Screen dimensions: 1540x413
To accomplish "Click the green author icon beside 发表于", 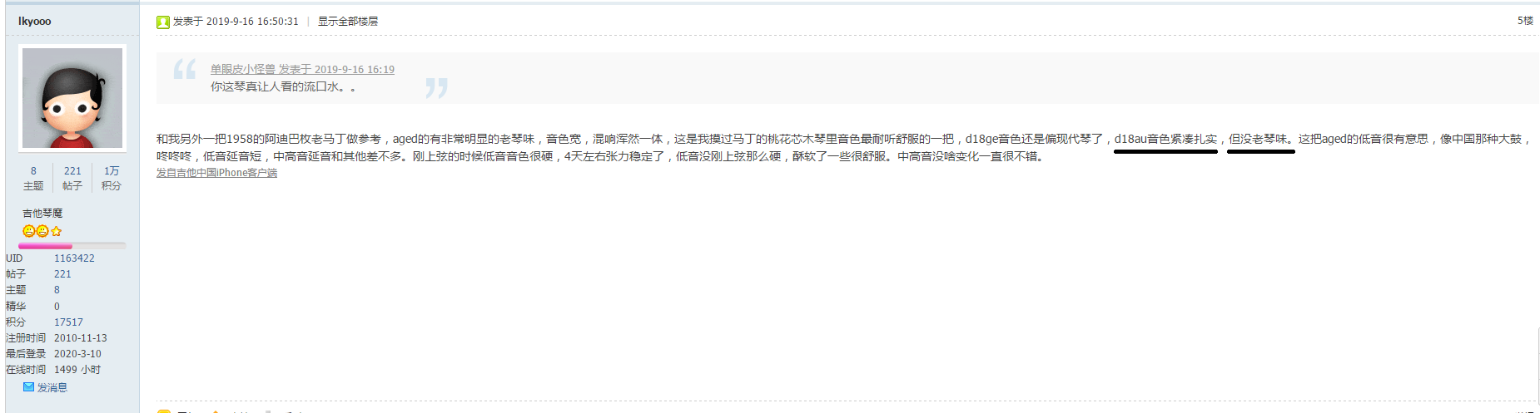I will (x=163, y=22).
